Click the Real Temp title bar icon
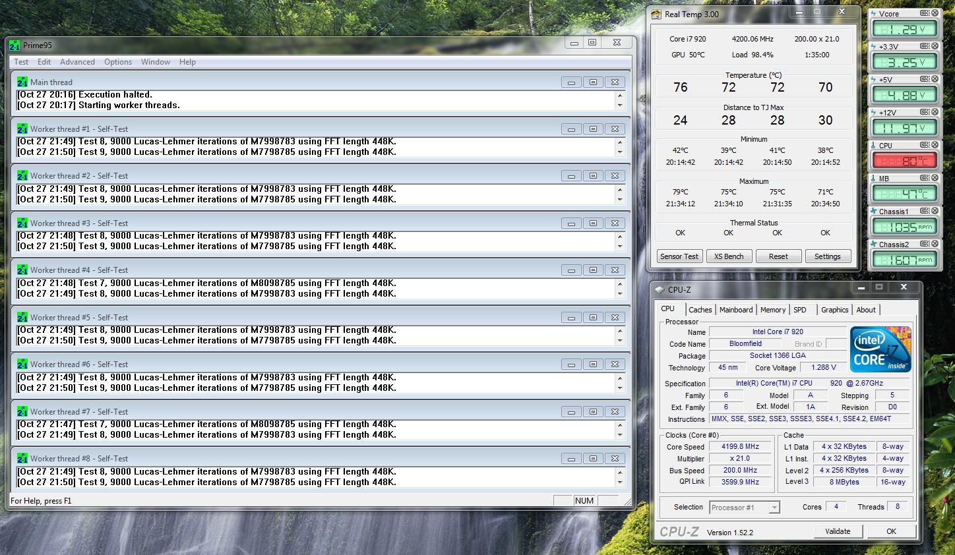 coord(656,14)
